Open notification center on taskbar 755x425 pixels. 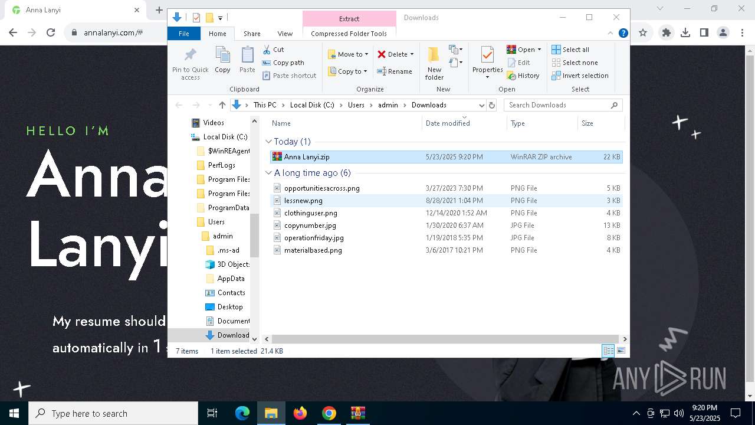[x=736, y=413]
